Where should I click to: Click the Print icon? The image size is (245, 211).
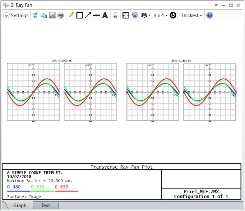point(61,15)
